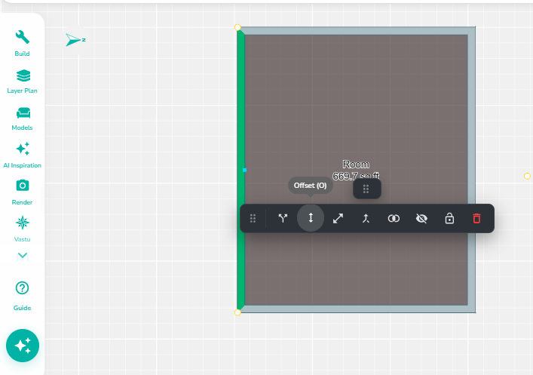Click the blue midpoint handle on wall

[244, 170]
